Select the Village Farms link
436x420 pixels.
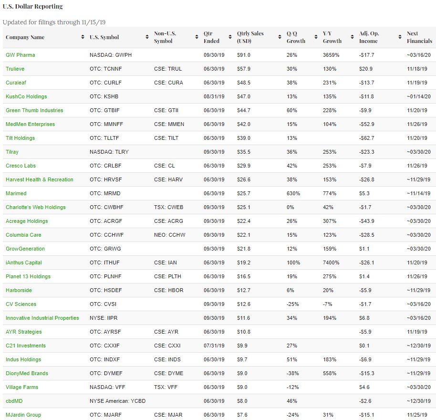22,387
